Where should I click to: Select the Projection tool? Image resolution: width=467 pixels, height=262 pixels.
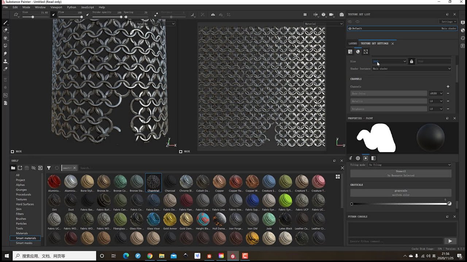pyautogui.click(x=5, y=38)
